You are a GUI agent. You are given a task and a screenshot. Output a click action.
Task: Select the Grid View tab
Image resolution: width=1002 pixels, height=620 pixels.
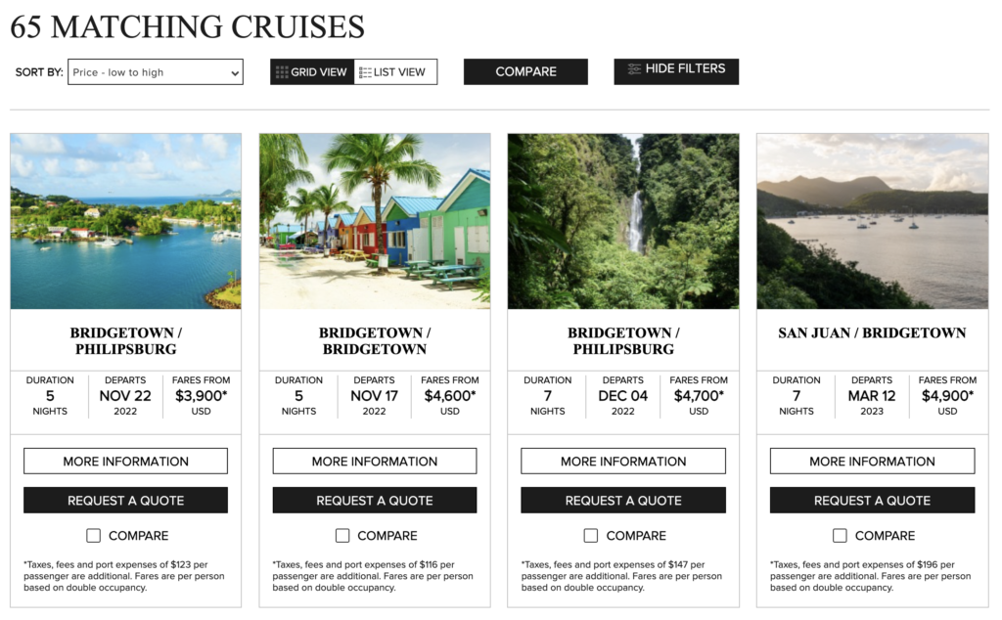click(311, 71)
